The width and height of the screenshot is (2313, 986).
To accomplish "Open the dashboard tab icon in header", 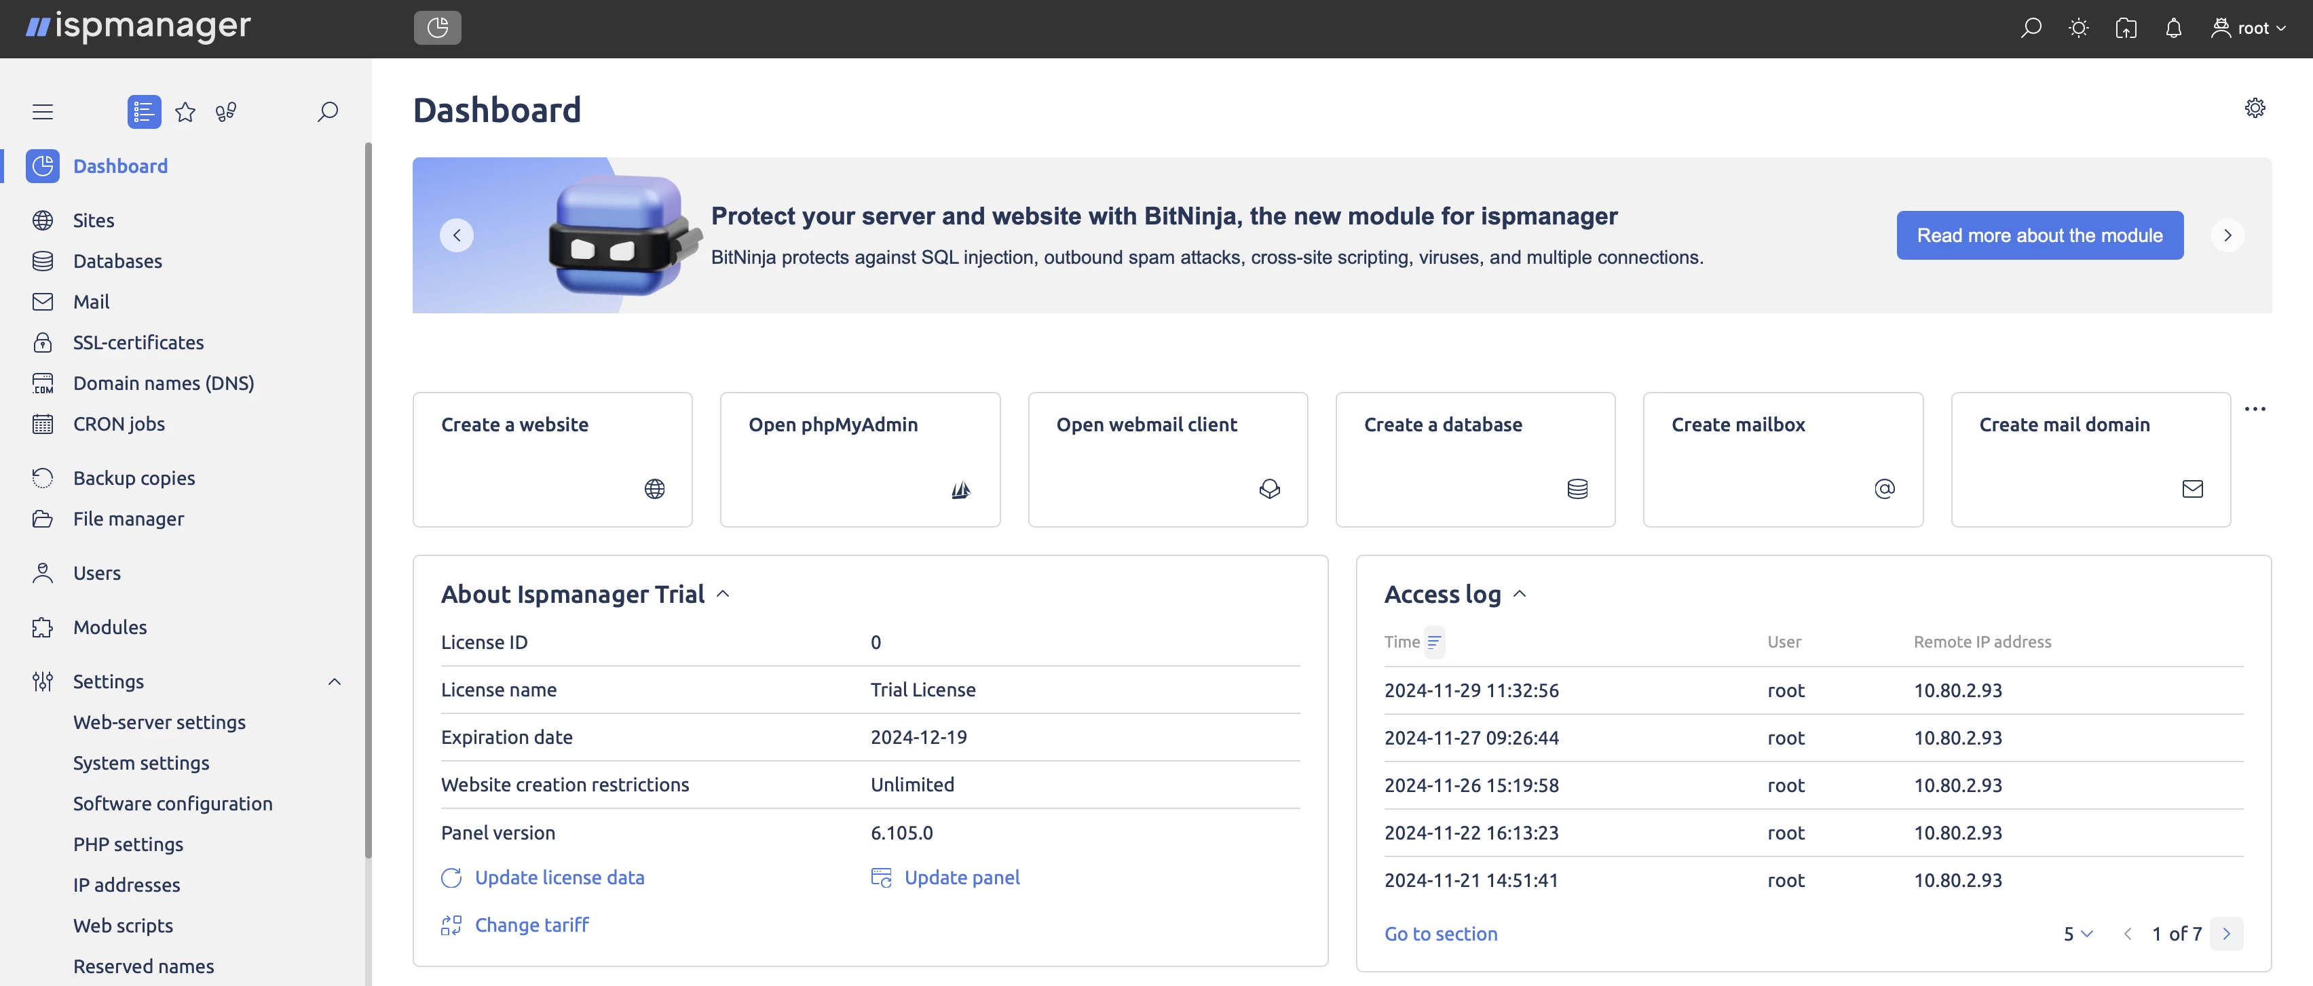I will coord(437,28).
